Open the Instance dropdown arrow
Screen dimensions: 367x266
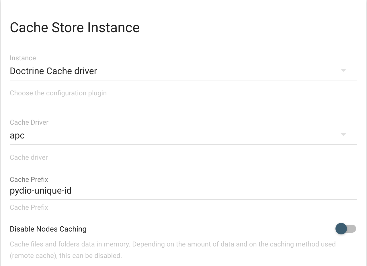pos(343,70)
